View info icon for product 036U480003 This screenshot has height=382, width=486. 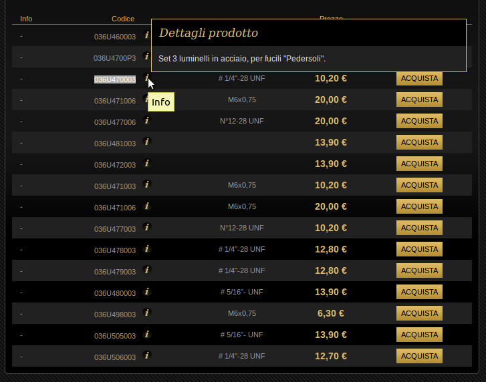click(x=147, y=291)
